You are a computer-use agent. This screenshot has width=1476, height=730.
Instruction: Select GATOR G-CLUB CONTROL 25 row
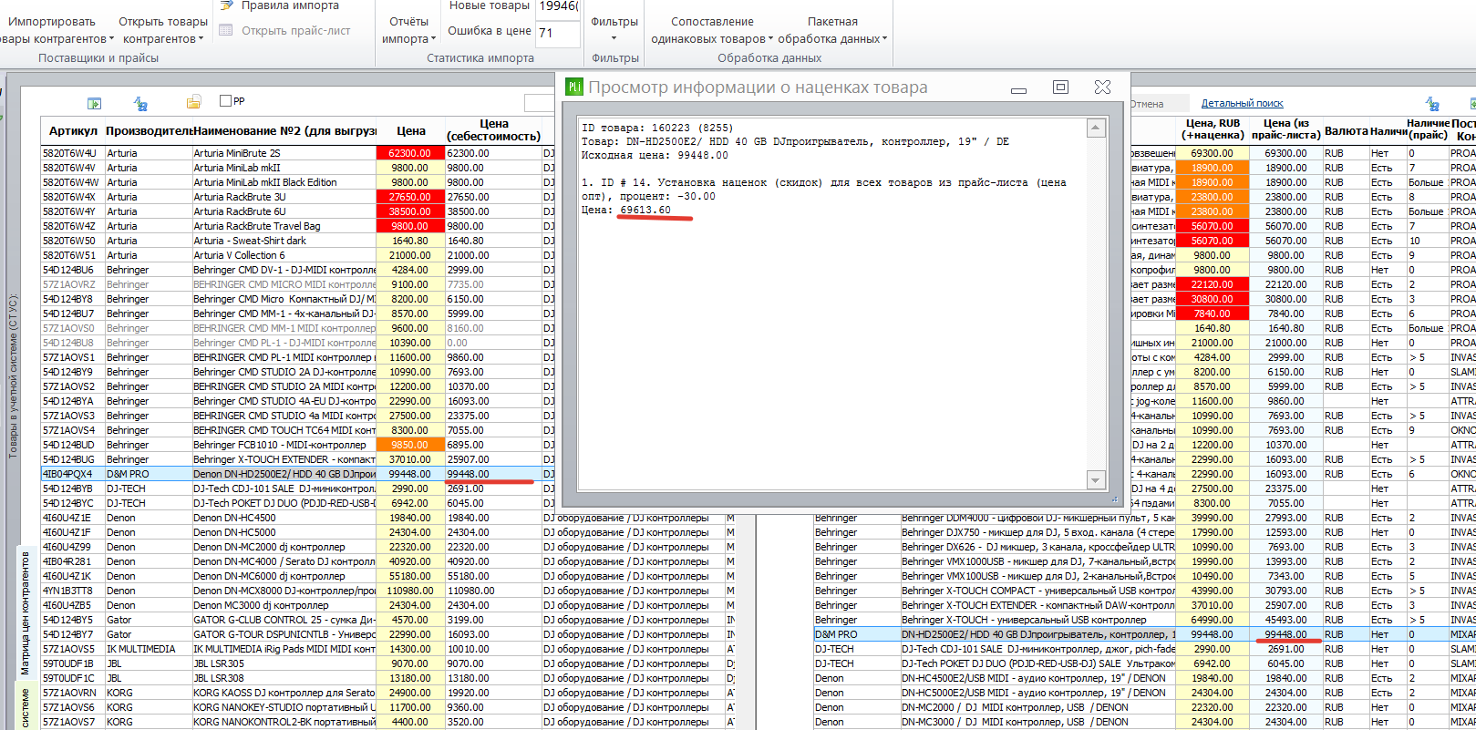[284, 620]
